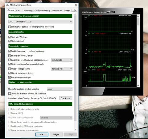Click the Check now button

(x=66, y=98)
